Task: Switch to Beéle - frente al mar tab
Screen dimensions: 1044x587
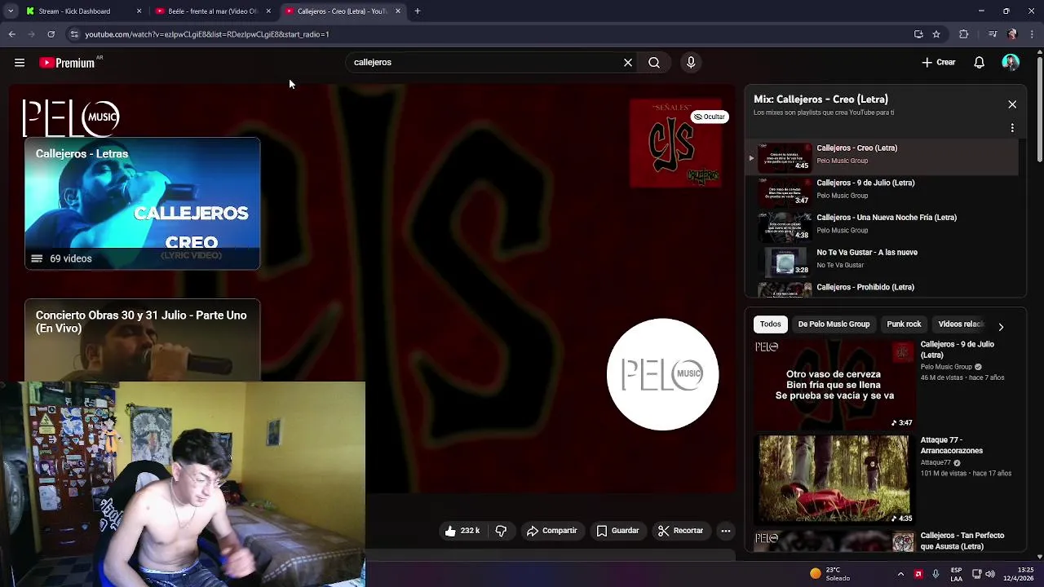Action: [212, 11]
